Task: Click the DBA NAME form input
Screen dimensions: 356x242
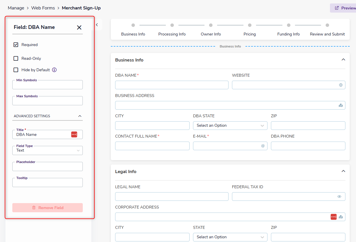Action: tap(172, 85)
